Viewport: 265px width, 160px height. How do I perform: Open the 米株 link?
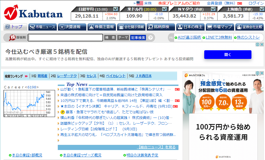point(148,3)
